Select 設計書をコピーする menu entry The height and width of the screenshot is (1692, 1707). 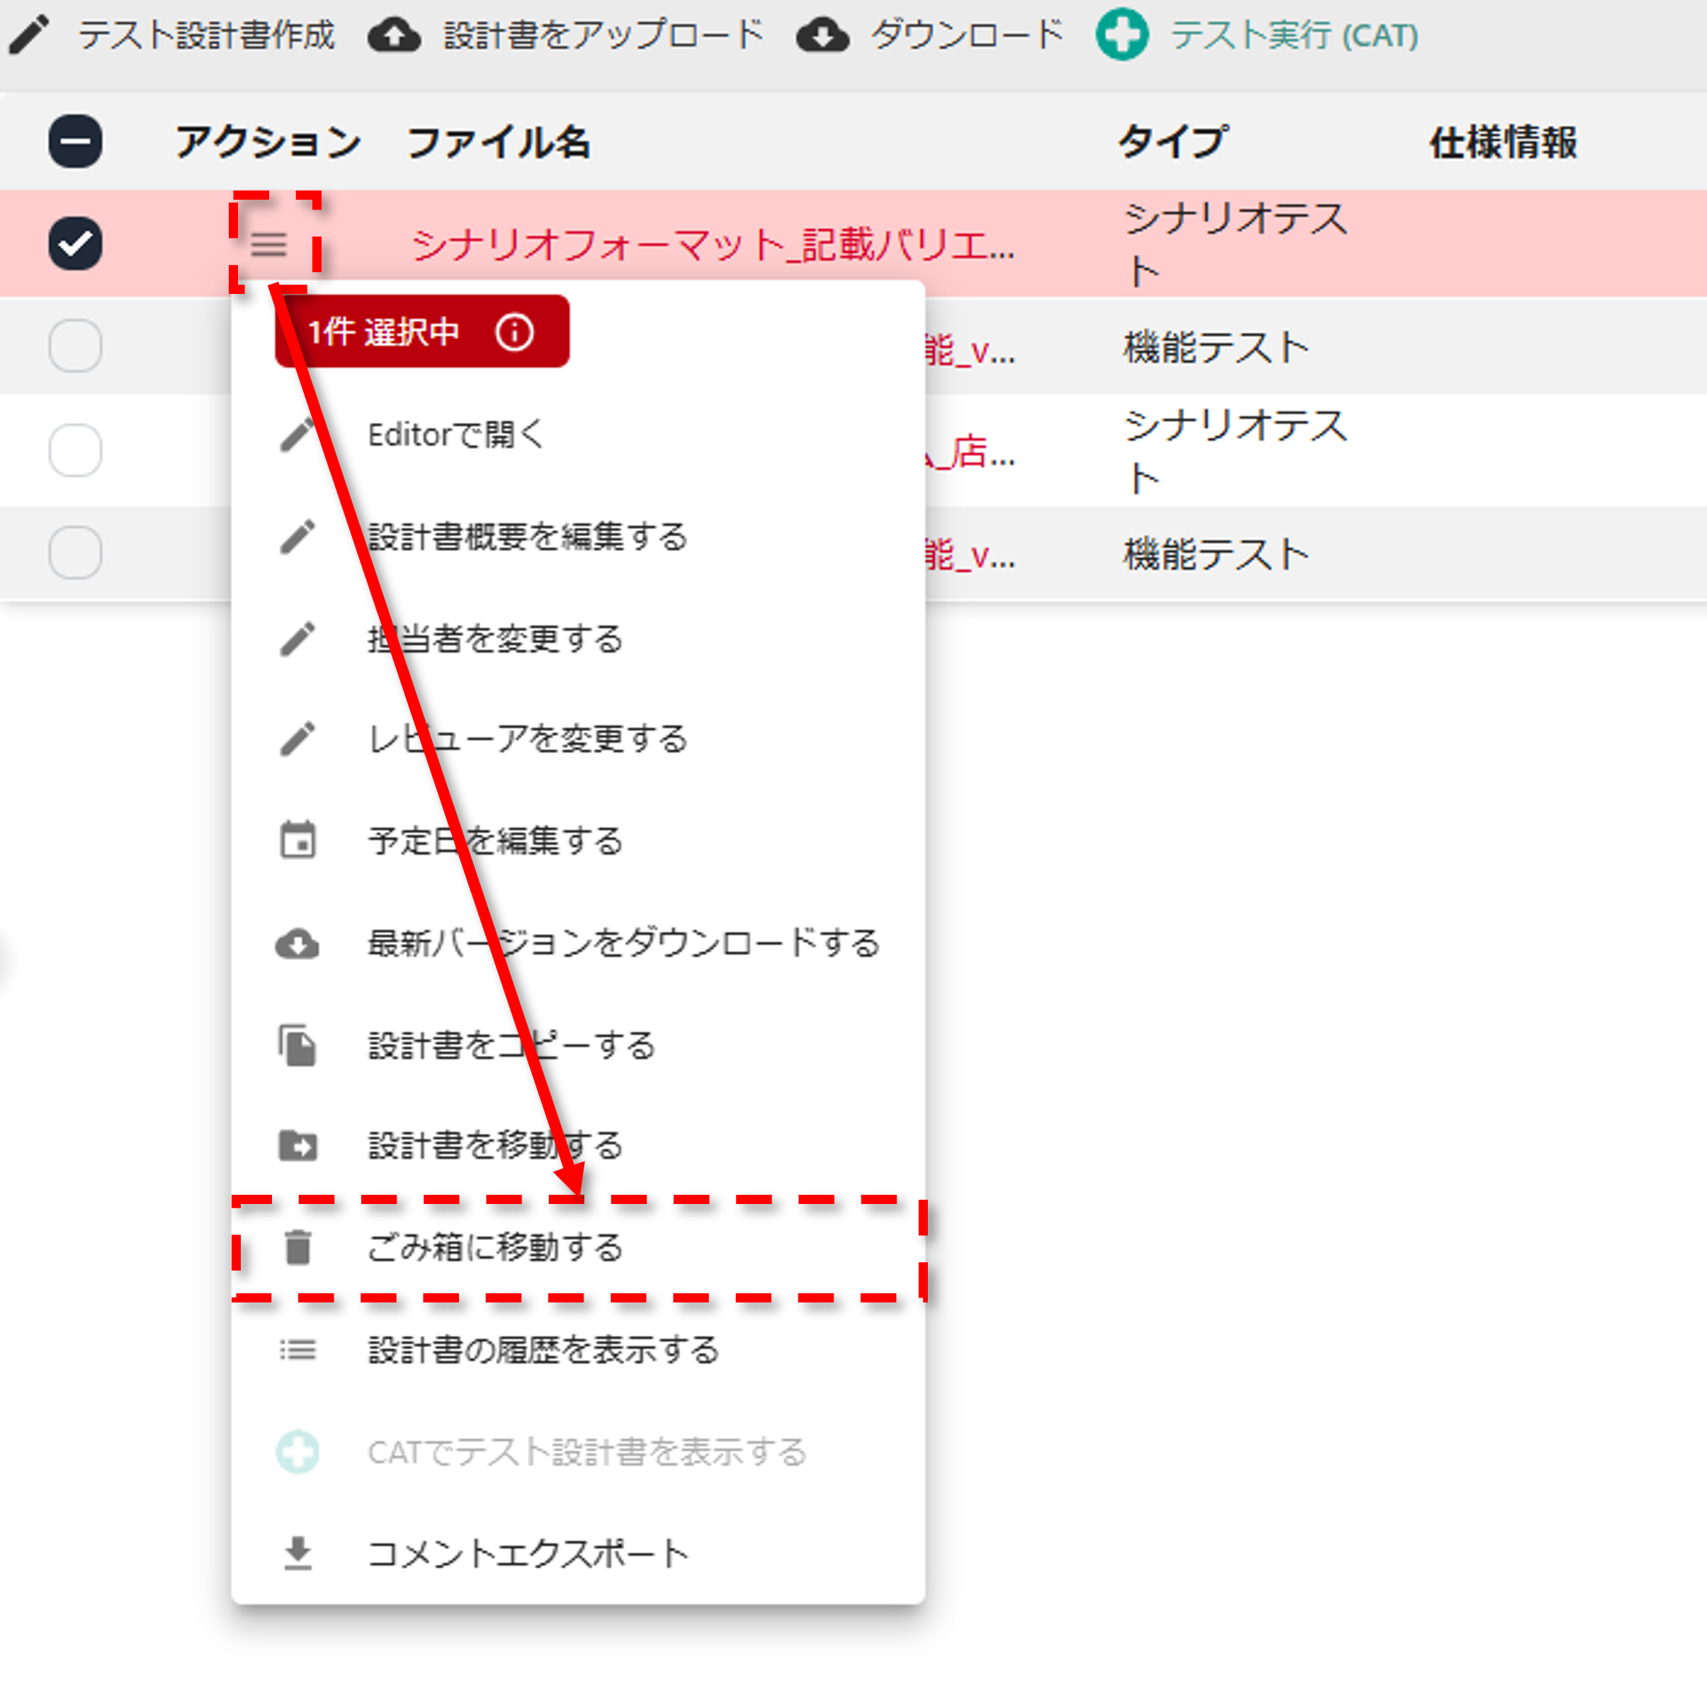tap(578, 1045)
